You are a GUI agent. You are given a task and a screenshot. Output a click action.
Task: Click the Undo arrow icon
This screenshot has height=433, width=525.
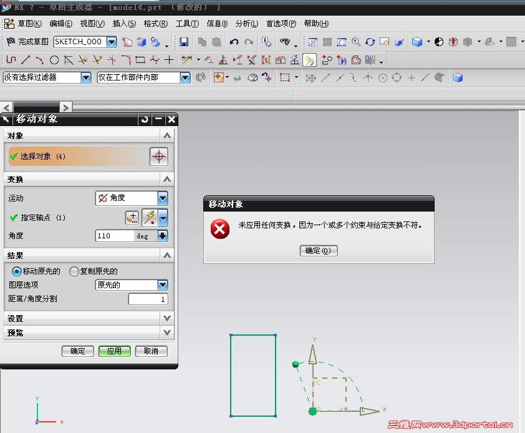(x=234, y=42)
